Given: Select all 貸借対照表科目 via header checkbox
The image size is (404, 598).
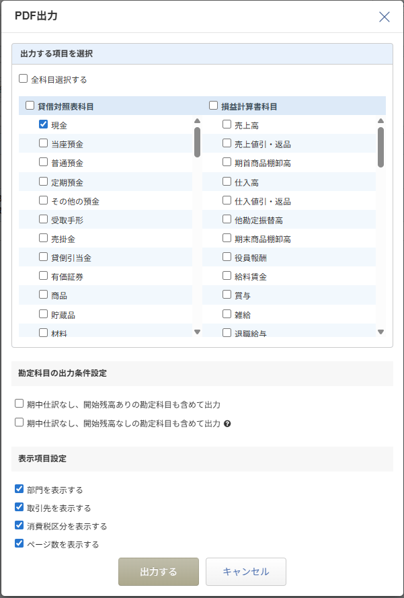Looking at the screenshot, I should tap(30, 106).
